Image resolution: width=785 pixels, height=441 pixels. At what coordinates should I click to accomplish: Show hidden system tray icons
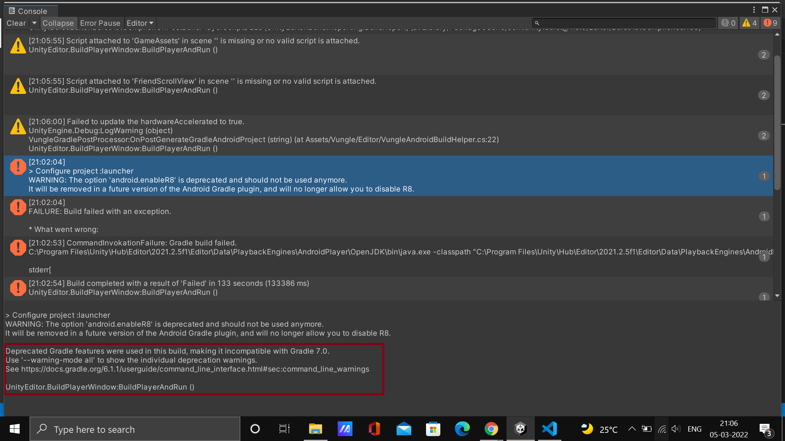pos(632,429)
